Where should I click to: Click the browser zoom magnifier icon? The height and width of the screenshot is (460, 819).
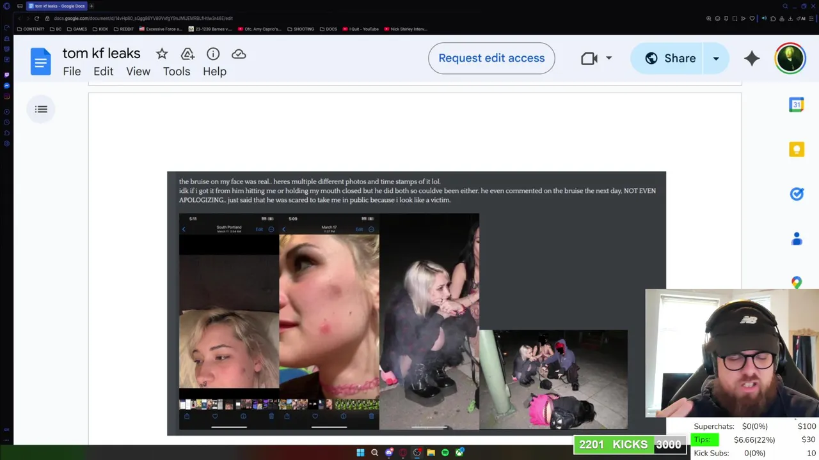[708, 19]
